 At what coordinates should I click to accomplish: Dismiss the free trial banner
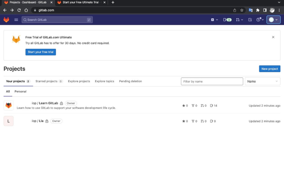click(x=273, y=37)
